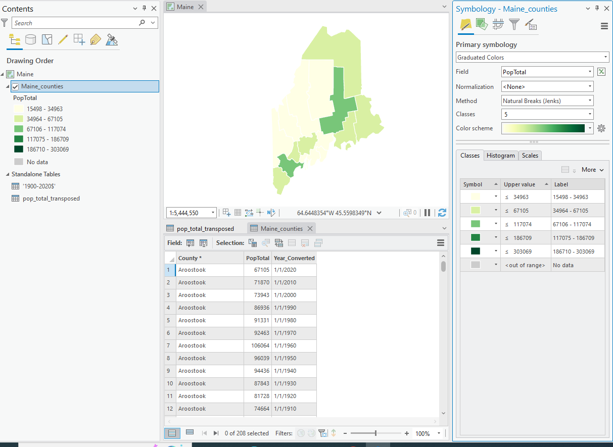Viewport: 613px width, 447px height.
Task: Open the Primary symbology Graduated Colors dropdown
Action: click(x=532, y=58)
